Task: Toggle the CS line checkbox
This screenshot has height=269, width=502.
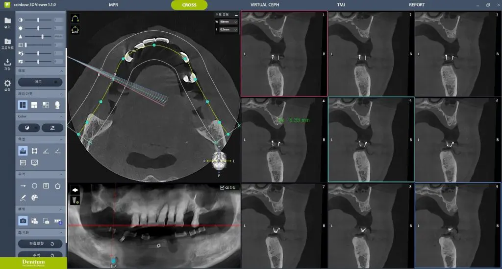Action: [x=222, y=187]
